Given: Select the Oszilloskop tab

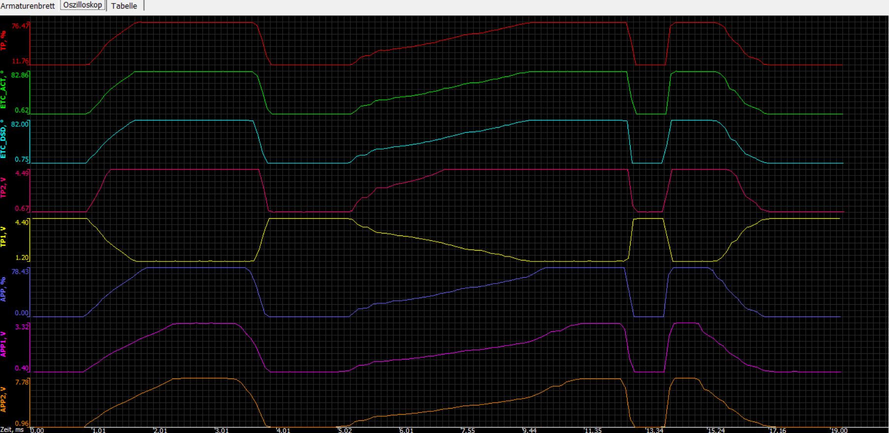Looking at the screenshot, I should (83, 5).
